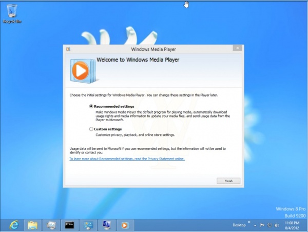Open the network status tray icon
Screen dimensions: 308x232
(x=269, y=225)
